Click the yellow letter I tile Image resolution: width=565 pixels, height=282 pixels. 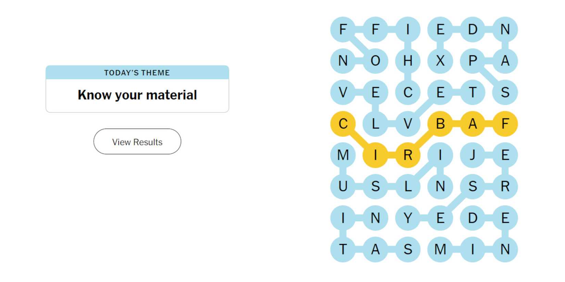pos(375,155)
